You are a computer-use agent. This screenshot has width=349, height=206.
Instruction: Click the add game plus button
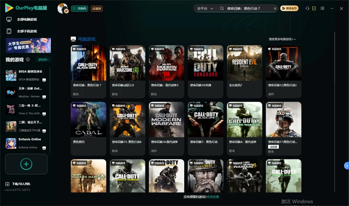[x=26, y=164]
